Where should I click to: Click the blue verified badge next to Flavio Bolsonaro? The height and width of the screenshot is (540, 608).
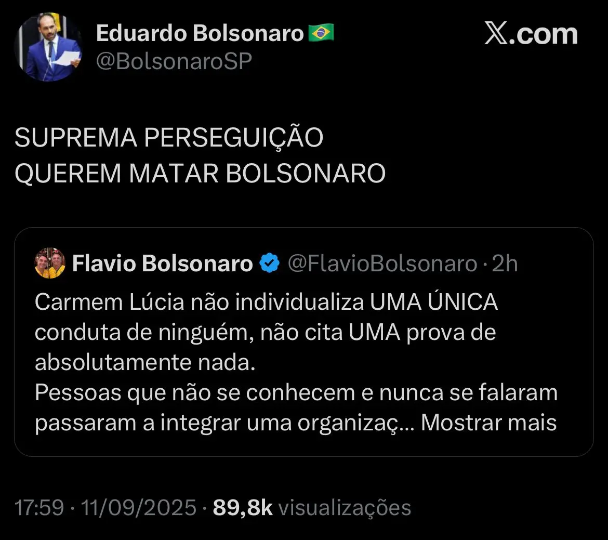coord(269,263)
